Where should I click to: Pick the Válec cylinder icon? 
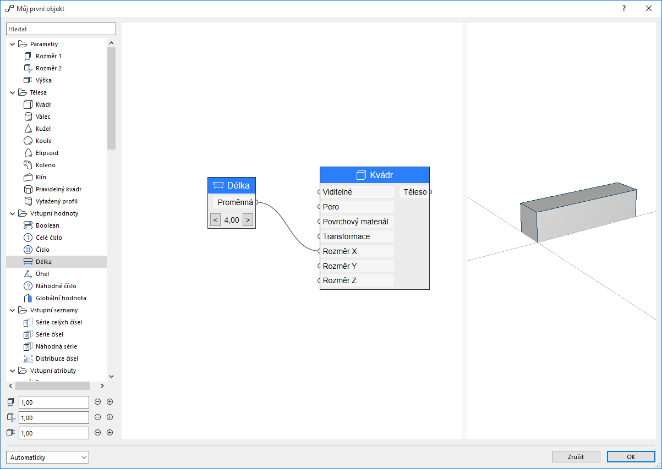coord(28,117)
